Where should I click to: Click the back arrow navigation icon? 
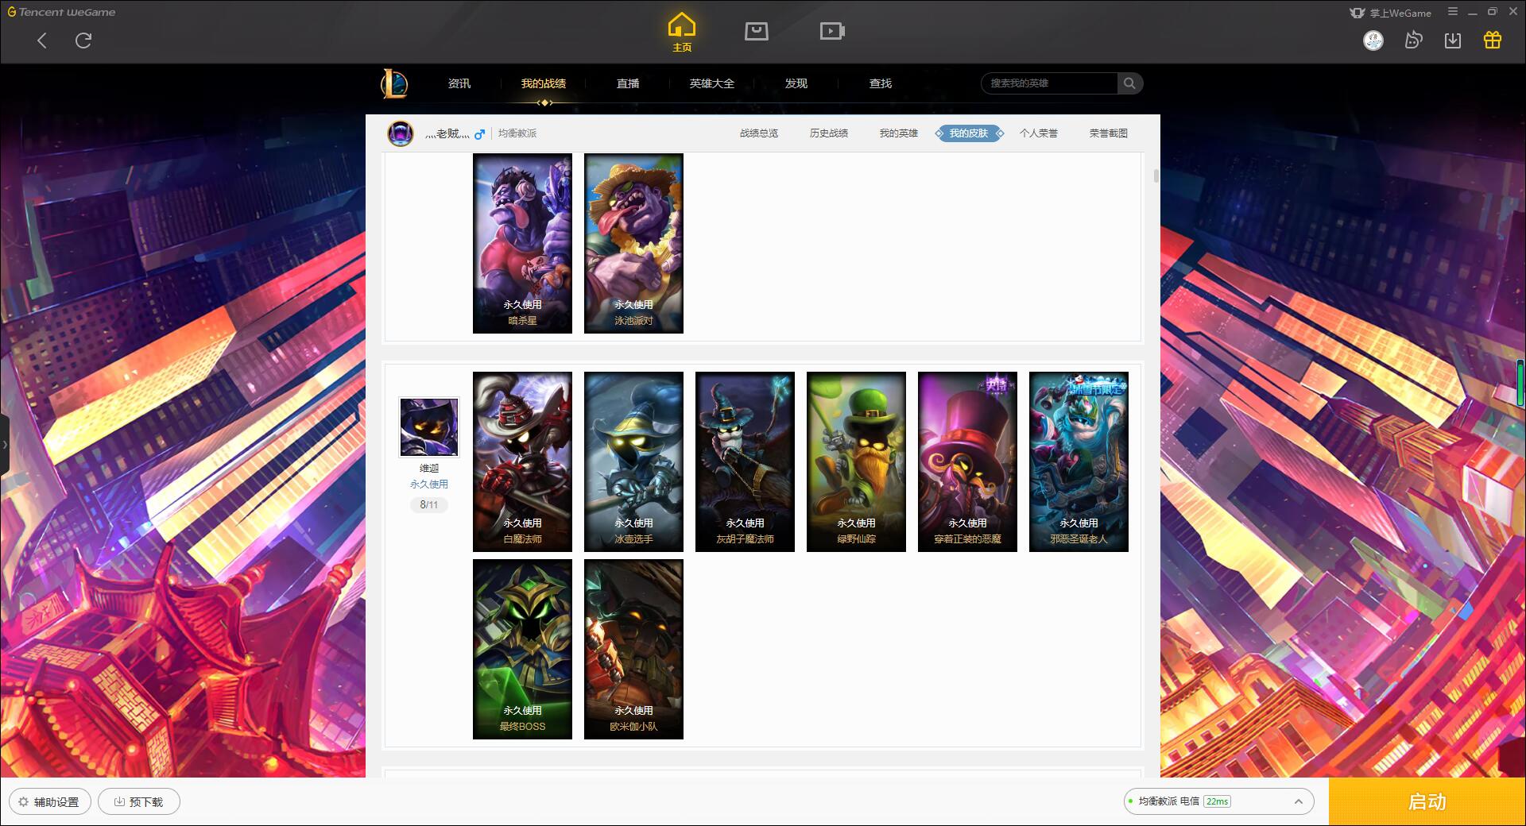pyautogui.click(x=42, y=41)
